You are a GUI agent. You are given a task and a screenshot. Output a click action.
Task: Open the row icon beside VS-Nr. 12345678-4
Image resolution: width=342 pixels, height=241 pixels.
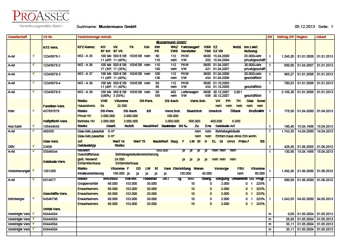pos(33,83)
